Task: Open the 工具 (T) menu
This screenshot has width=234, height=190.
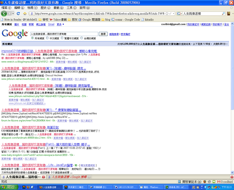Action: [71, 8]
